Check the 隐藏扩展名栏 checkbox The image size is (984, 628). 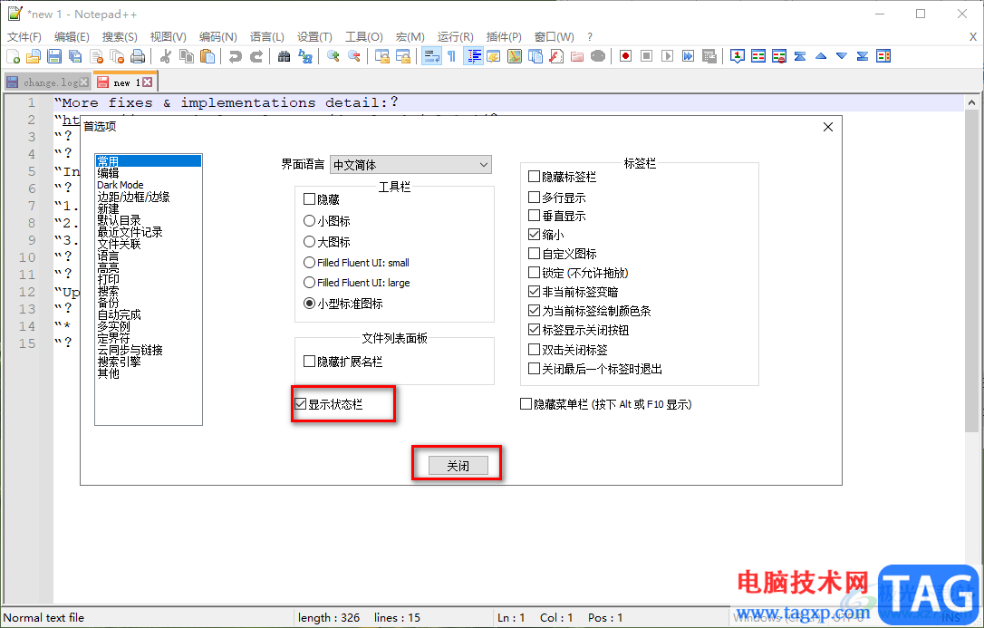coord(309,362)
